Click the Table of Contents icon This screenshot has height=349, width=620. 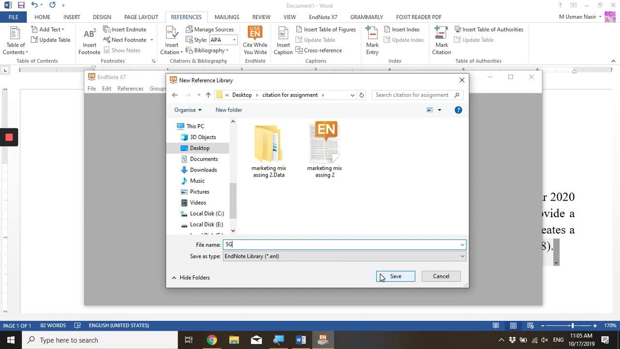point(15,41)
